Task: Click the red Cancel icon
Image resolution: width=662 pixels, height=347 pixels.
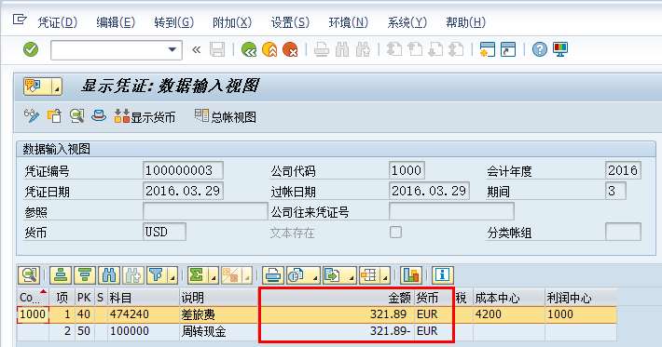Action: point(291,50)
